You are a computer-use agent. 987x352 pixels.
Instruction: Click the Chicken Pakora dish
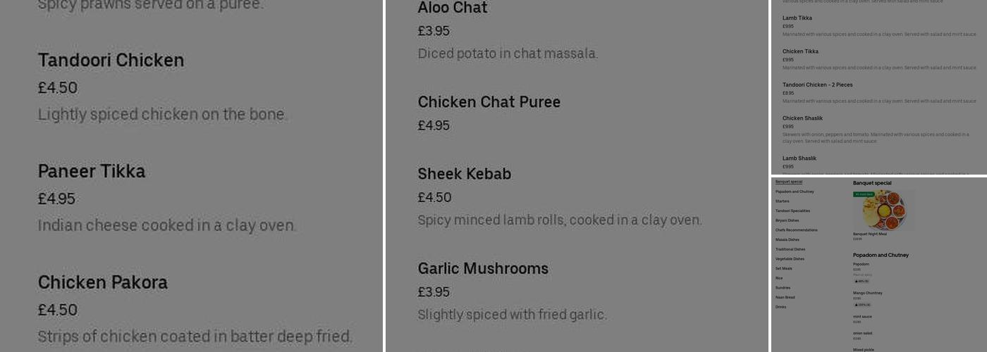tap(103, 283)
